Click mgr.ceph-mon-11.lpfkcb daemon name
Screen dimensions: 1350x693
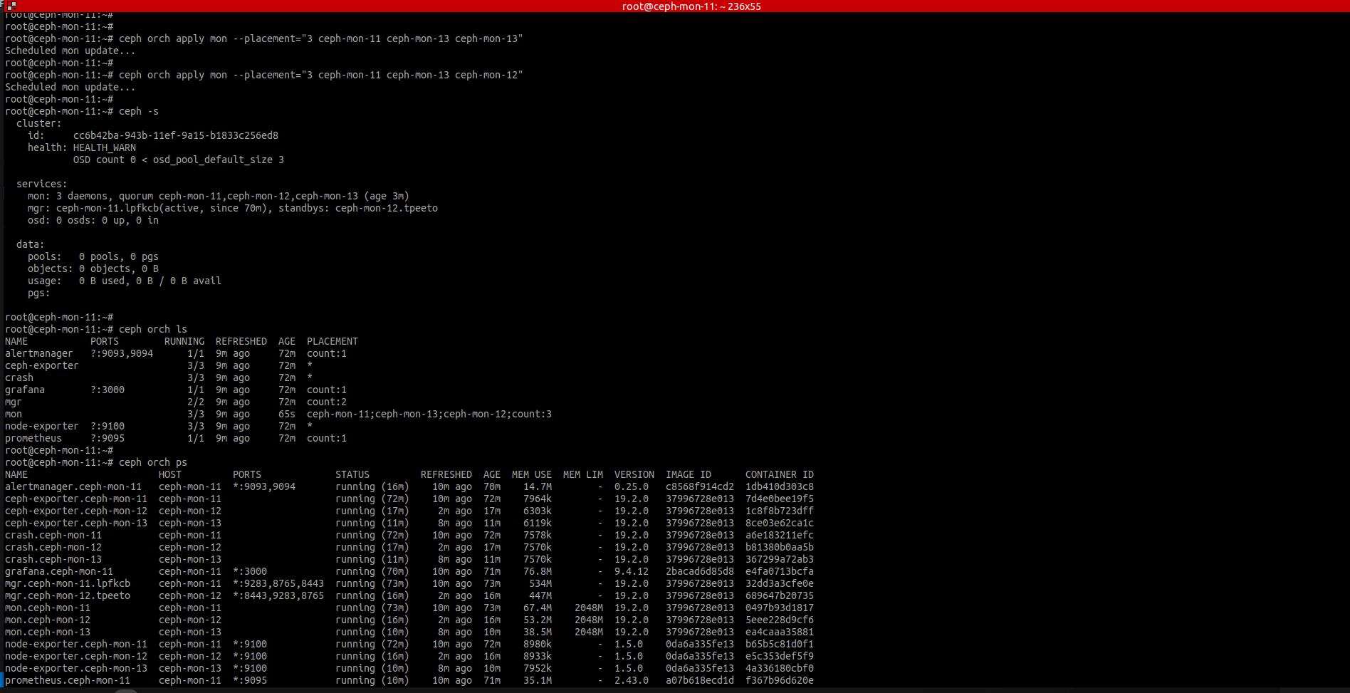(x=68, y=583)
